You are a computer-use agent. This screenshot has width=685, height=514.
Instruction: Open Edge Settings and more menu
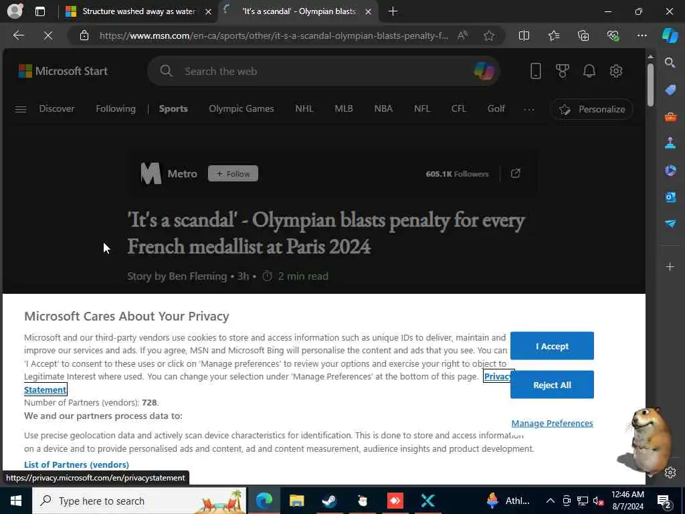pyautogui.click(x=642, y=35)
